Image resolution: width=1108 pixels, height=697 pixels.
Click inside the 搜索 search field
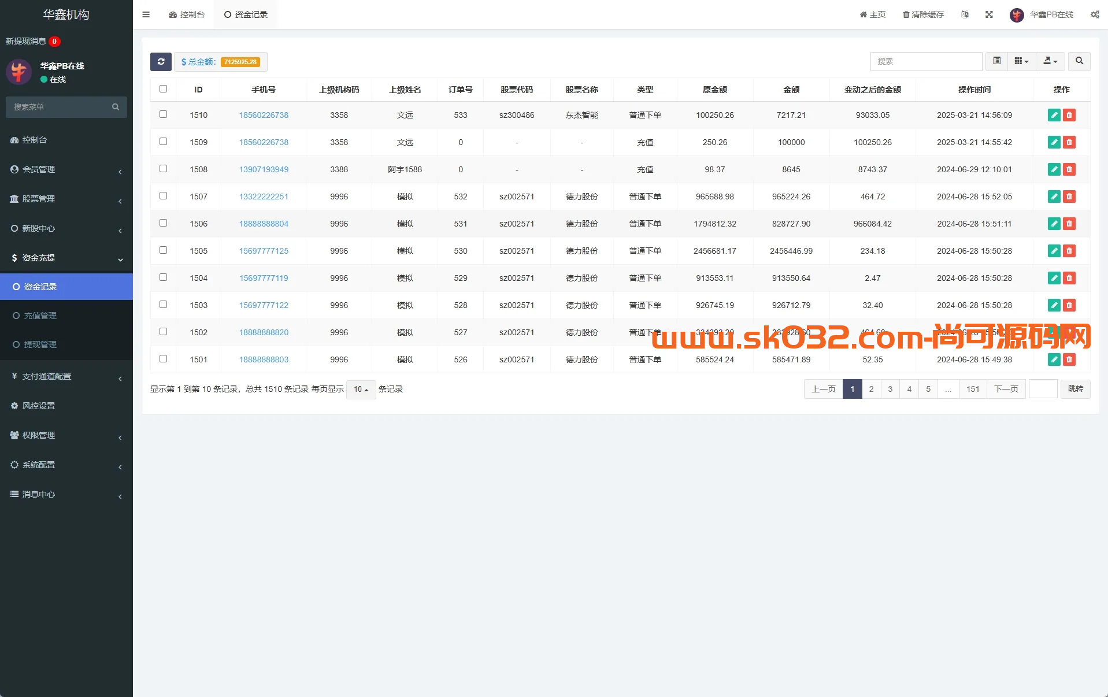tap(925, 61)
